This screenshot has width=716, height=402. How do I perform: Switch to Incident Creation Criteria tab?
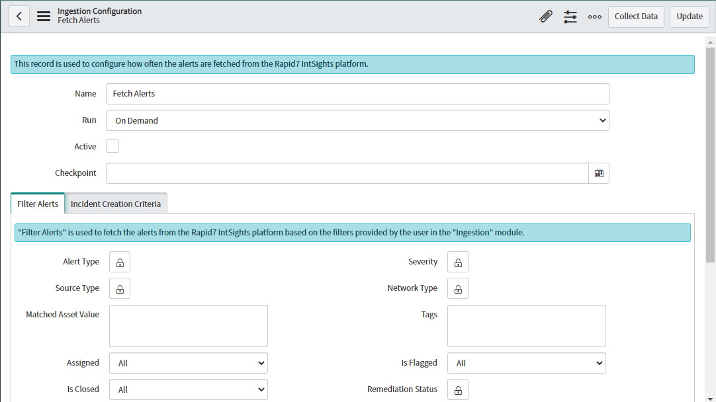click(116, 204)
